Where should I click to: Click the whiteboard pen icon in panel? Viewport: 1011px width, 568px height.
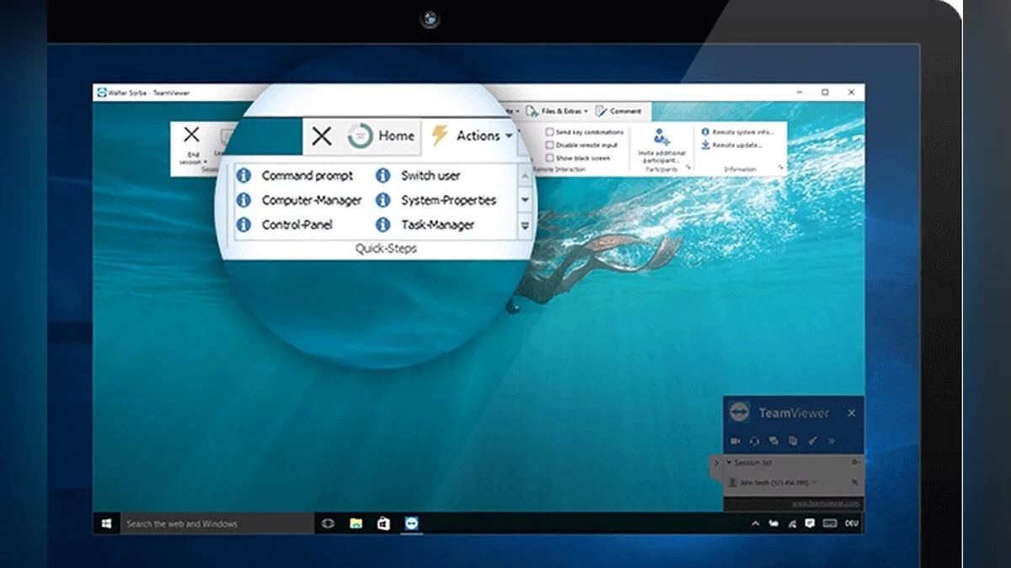(x=812, y=441)
